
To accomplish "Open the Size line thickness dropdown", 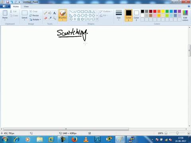I will coord(119,15).
